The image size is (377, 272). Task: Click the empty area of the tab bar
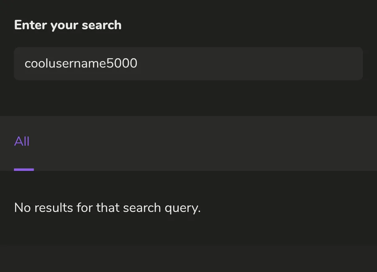[x=209, y=143]
